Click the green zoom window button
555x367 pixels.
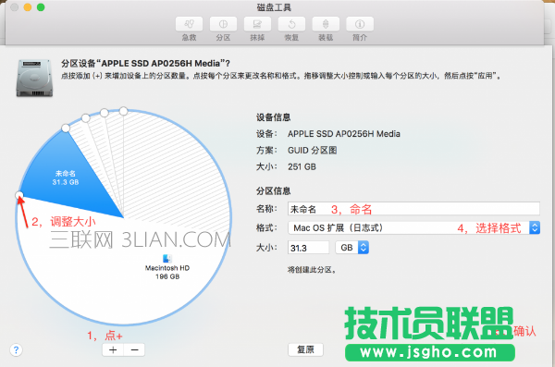(x=41, y=7)
